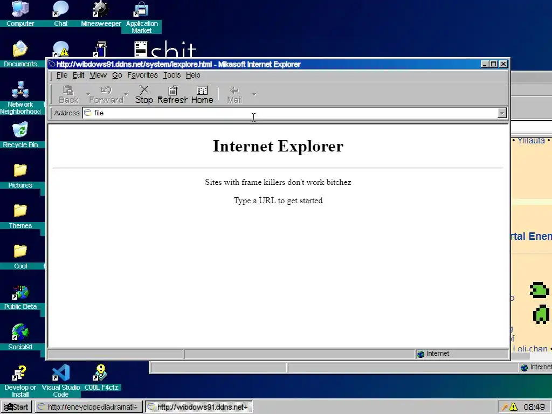Click the Refresh toolbar button

point(172,95)
